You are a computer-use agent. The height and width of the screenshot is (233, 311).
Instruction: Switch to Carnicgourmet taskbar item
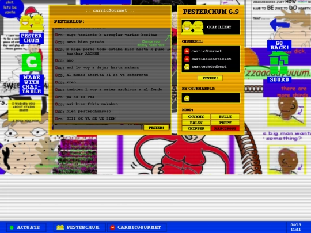point(136,227)
